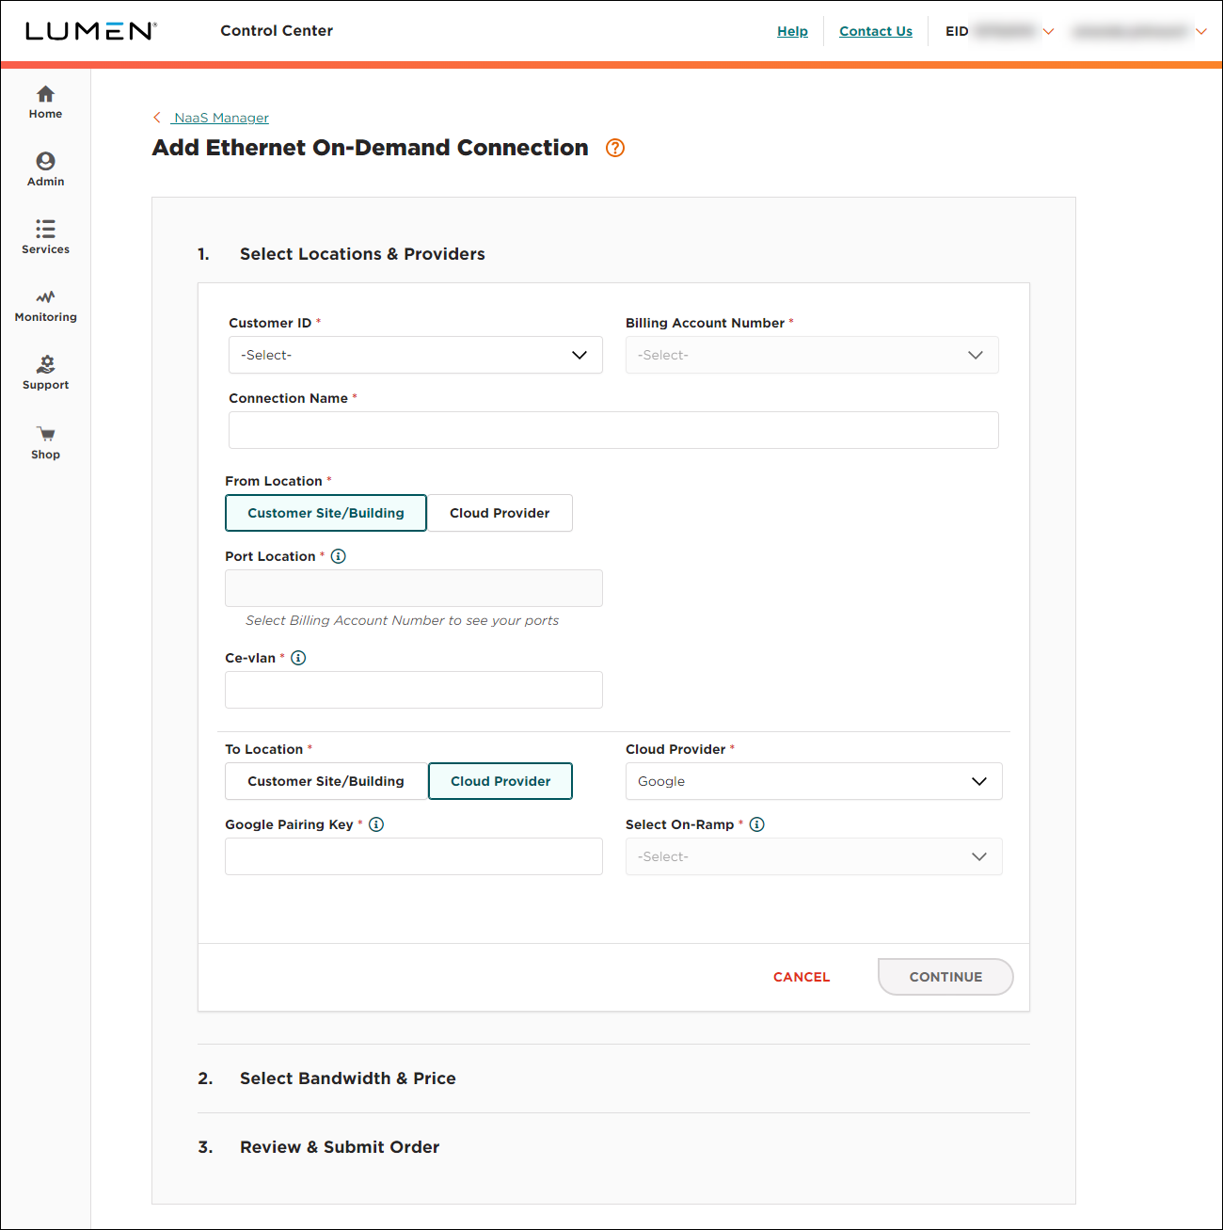Open Cloud Provider dropdown showing Google
The width and height of the screenshot is (1223, 1230).
coord(814,781)
